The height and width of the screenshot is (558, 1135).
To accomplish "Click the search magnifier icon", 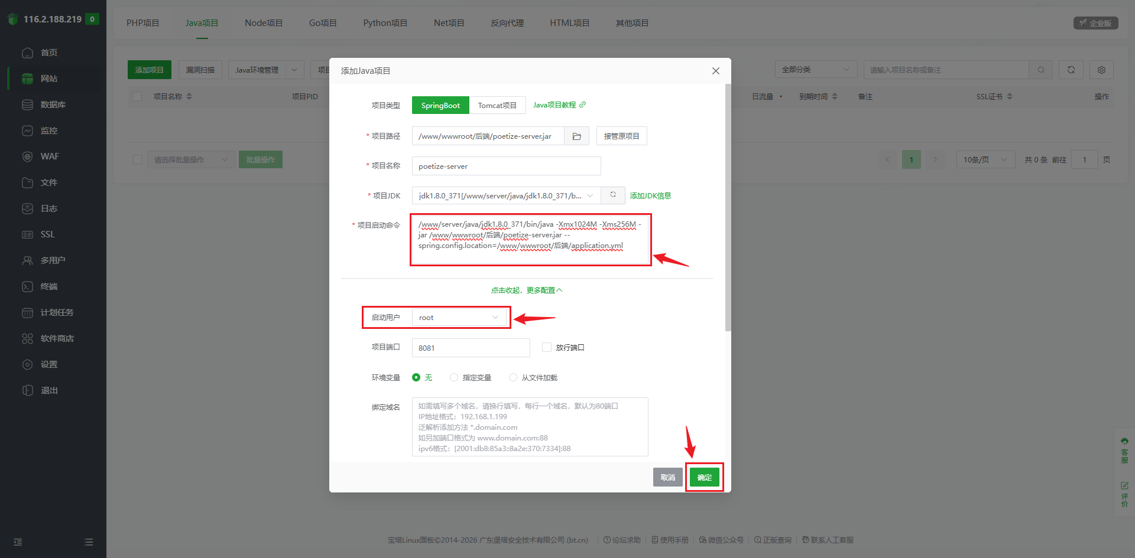I will [x=1040, y=70].
